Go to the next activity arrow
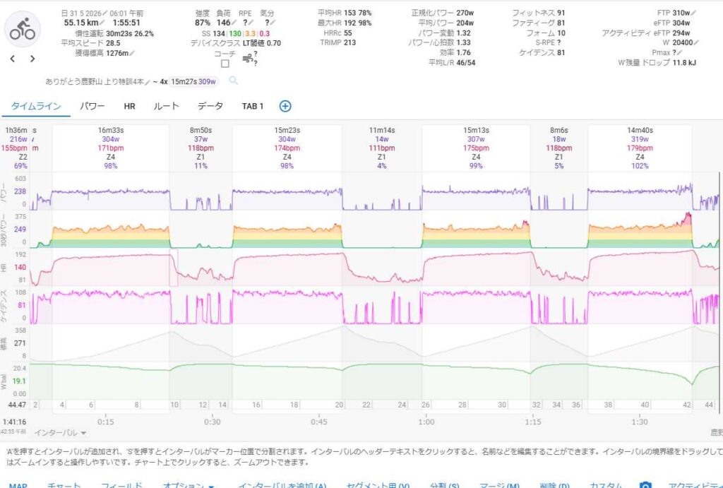The image size is (723, 488). [32, 59]
